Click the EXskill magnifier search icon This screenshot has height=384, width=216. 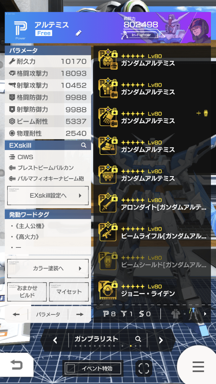84,145
